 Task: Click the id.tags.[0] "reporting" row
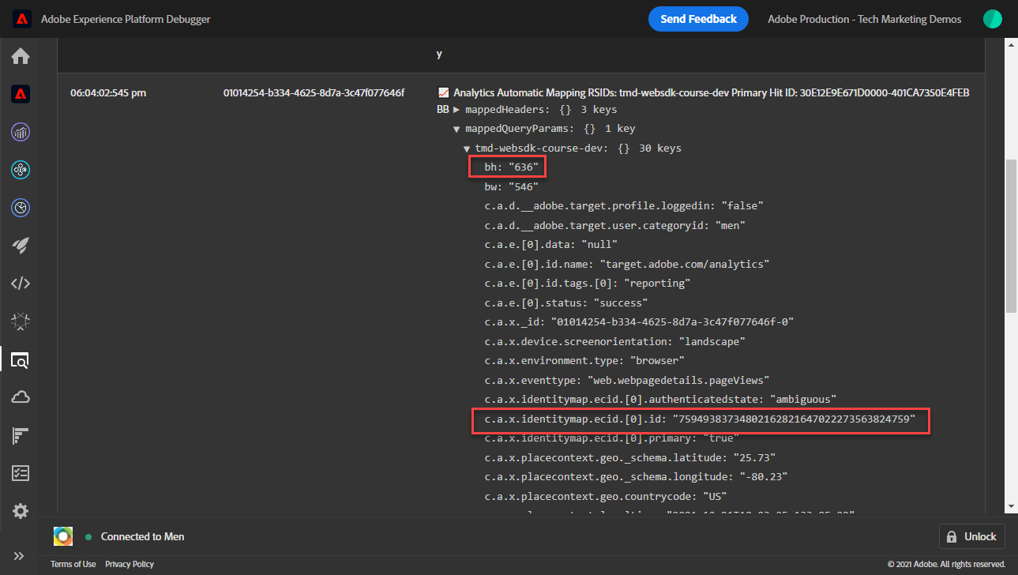click(x=588, y=284)
